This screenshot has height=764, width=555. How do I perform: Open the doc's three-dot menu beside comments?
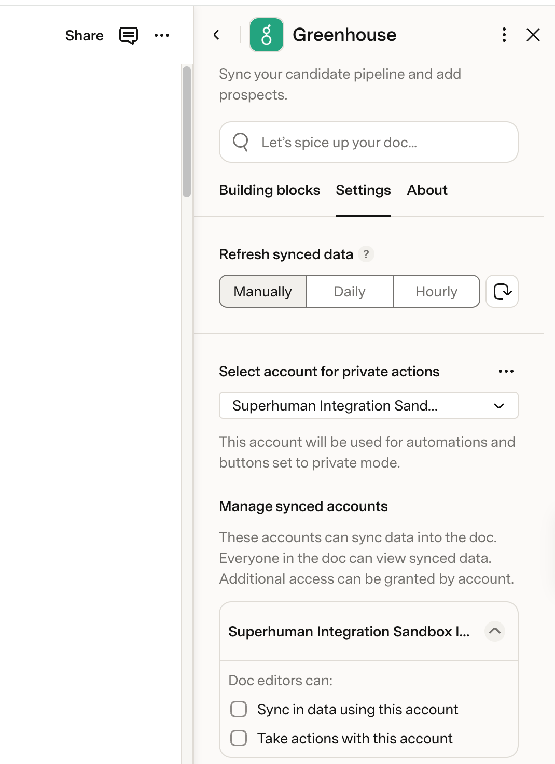162,35
